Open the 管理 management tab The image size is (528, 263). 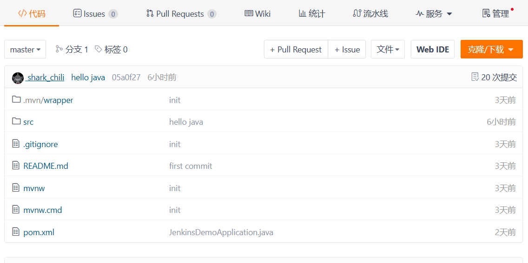tap(495, 14)
